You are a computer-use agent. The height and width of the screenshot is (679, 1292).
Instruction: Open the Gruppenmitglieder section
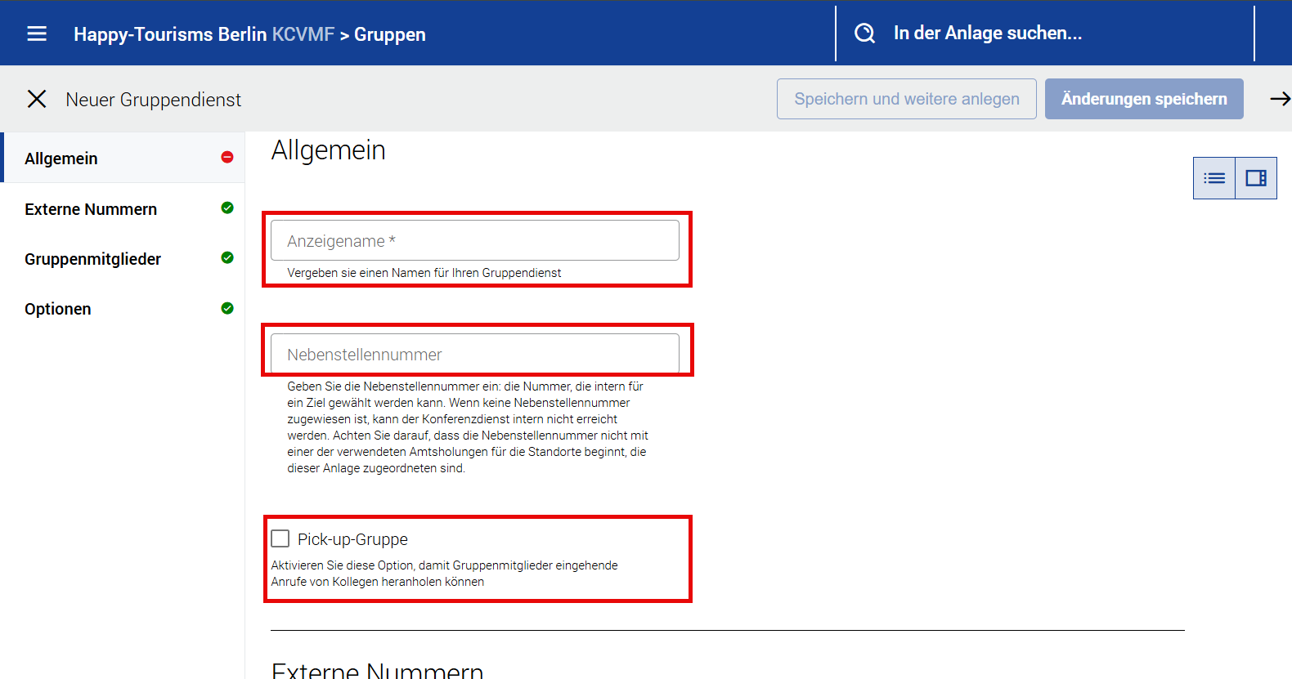pyautogui.click(x=93, y=259)
